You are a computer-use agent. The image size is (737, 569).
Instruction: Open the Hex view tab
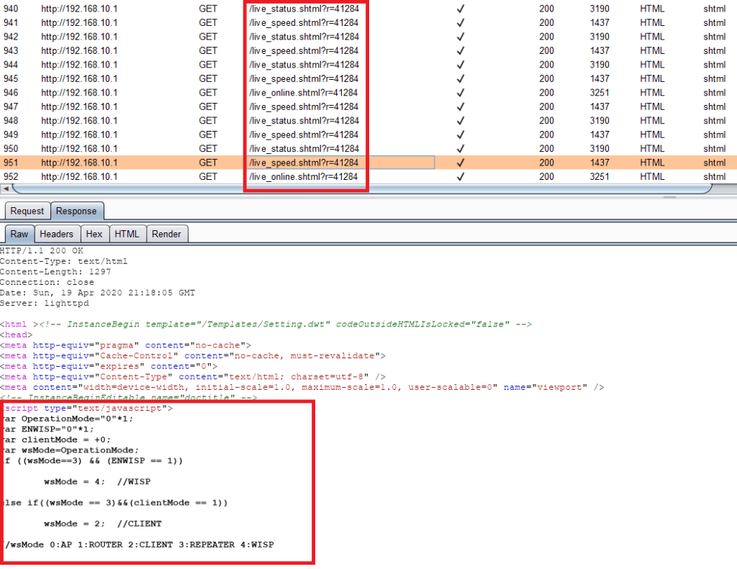pos(94,234)
